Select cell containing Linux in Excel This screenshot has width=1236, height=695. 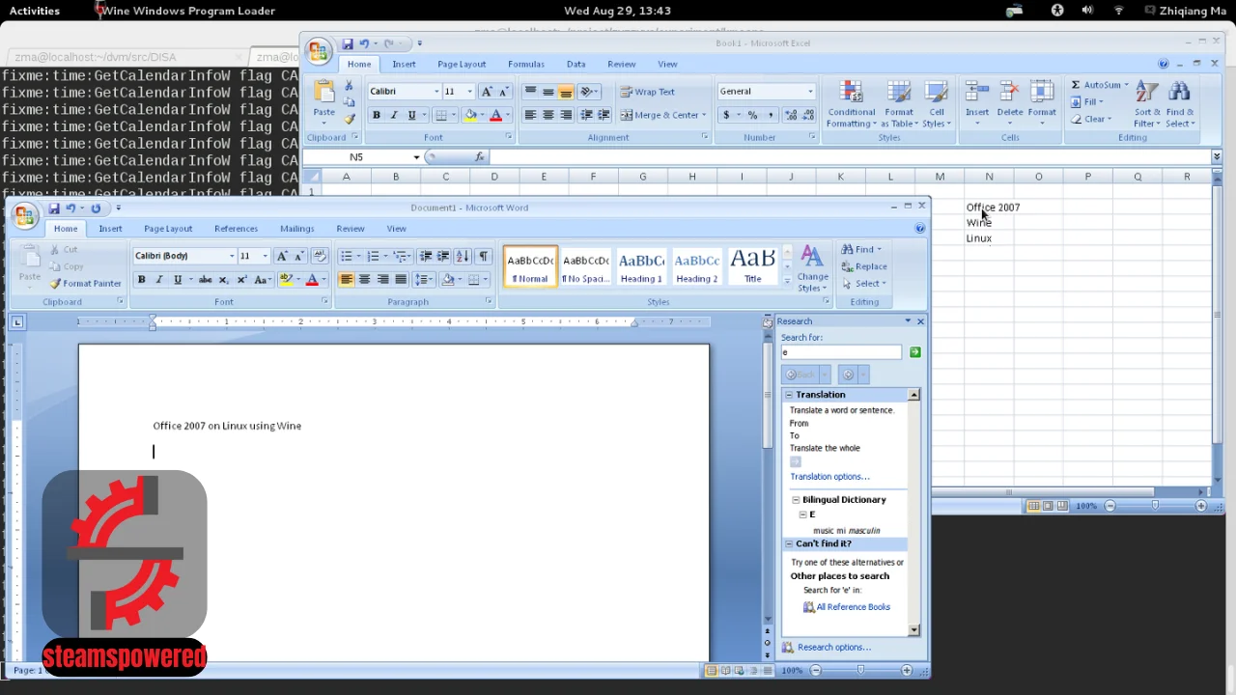click(989, 238)
